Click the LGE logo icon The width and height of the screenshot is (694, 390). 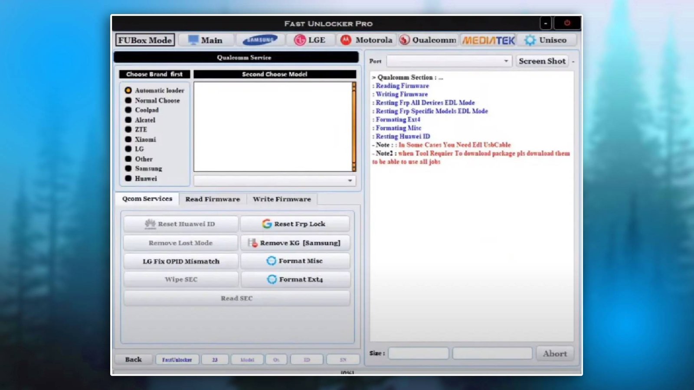coord(299,39)
